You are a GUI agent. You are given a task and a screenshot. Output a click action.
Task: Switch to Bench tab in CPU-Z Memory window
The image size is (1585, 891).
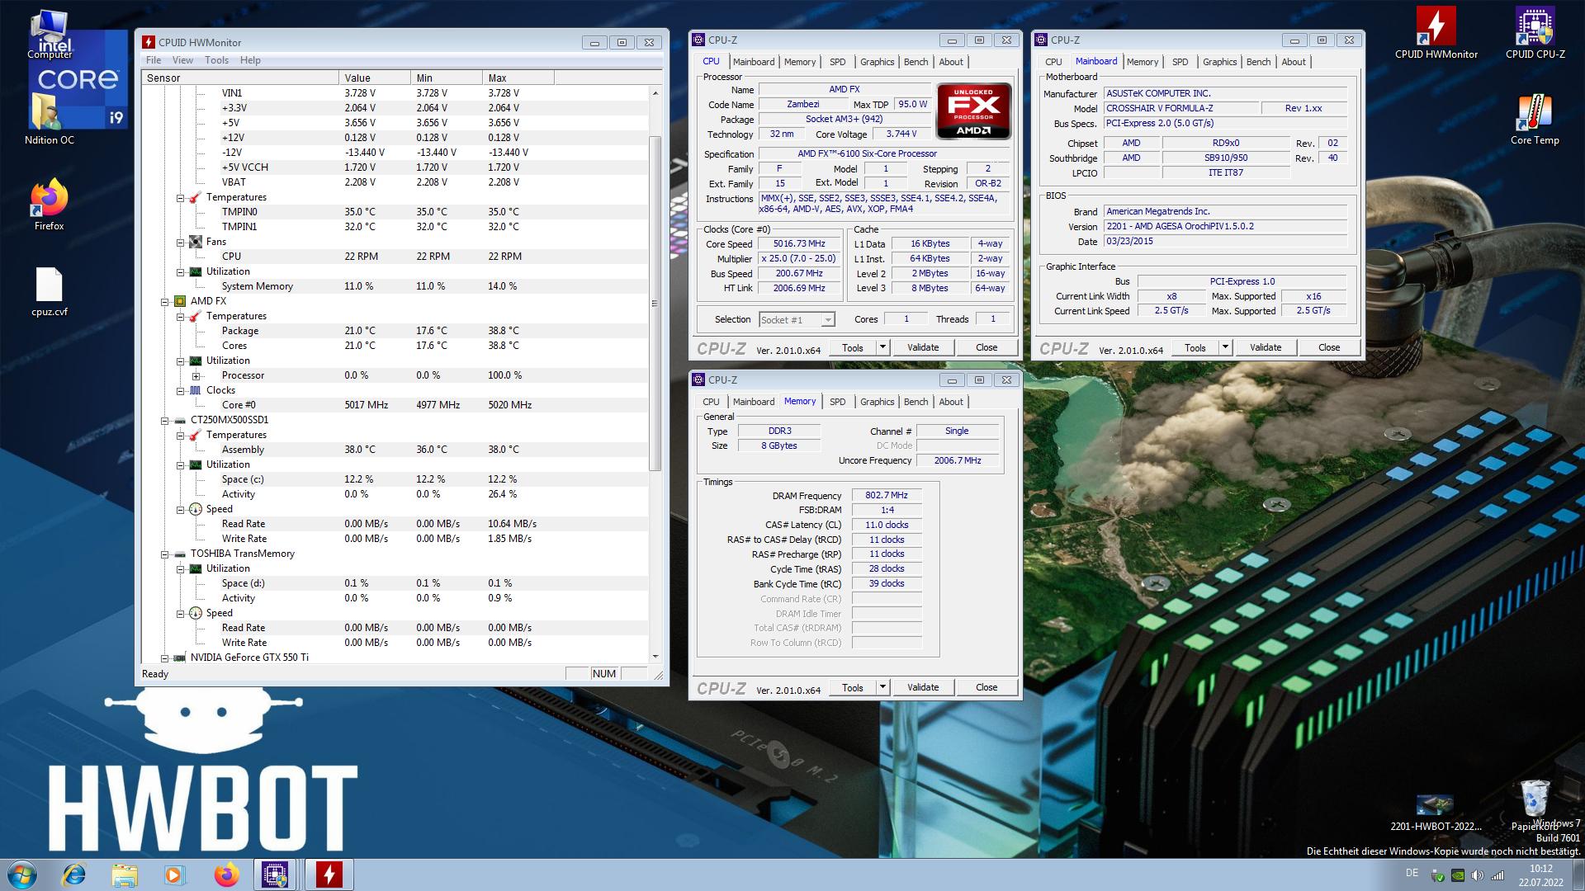click(916, 402)
